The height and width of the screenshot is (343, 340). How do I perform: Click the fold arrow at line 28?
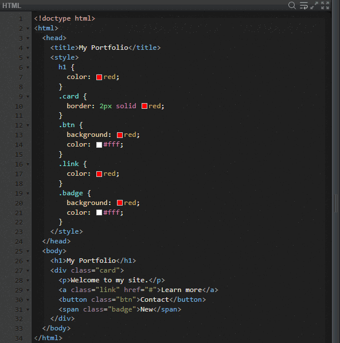[x=28, y=281]
